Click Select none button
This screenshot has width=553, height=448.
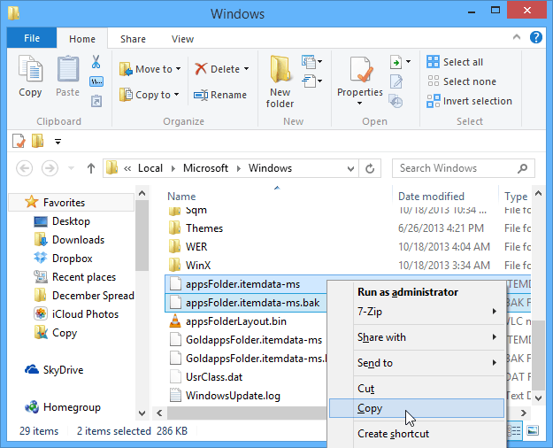462,81
